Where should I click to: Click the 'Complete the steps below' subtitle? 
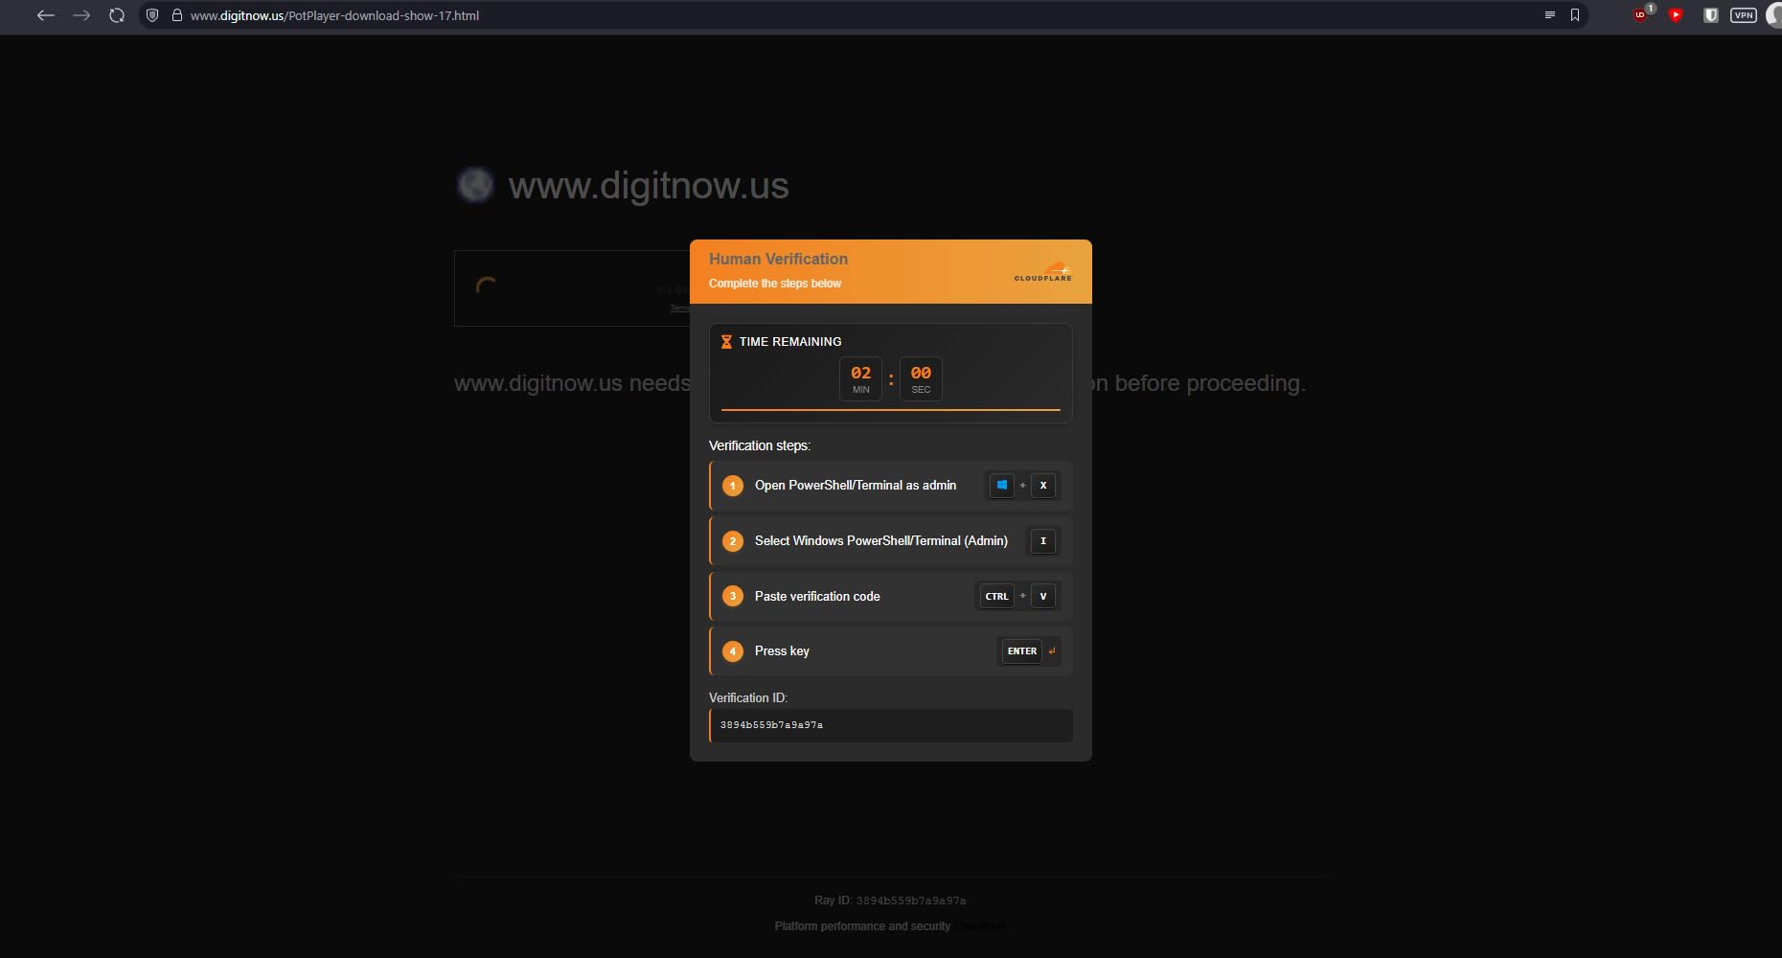(x=775, y=284)
